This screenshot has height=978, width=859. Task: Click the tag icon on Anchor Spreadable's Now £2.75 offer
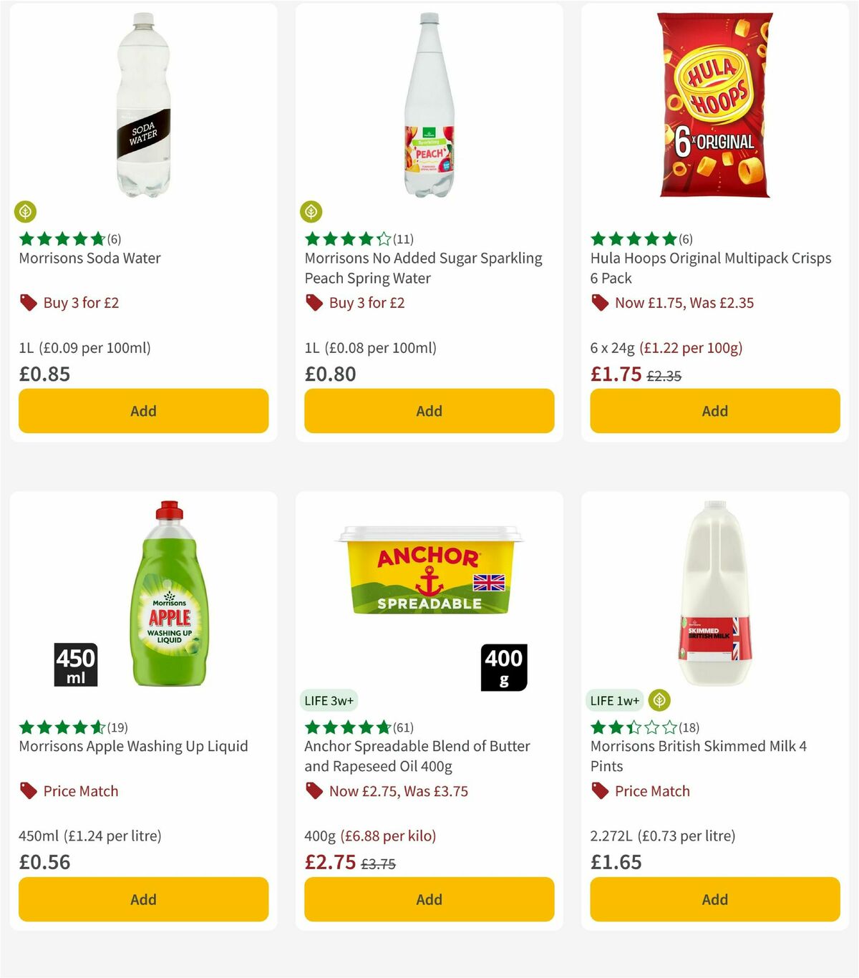(314, 791)
